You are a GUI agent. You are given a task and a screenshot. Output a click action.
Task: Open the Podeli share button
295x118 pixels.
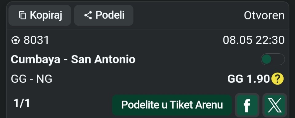point(104,15)
